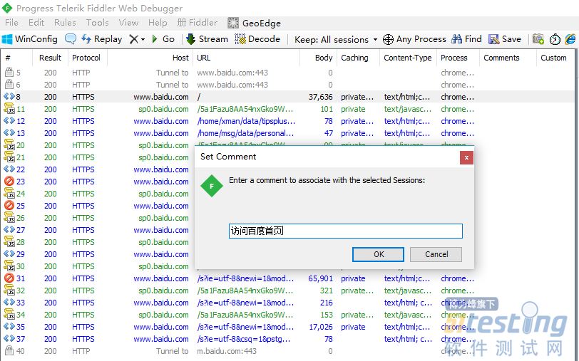Click body size 17,026 in session 35

320,327
